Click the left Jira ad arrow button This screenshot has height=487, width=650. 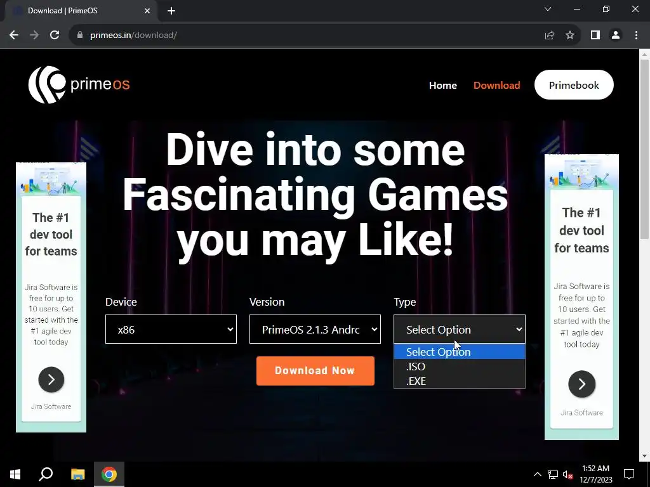click(51, 379)
